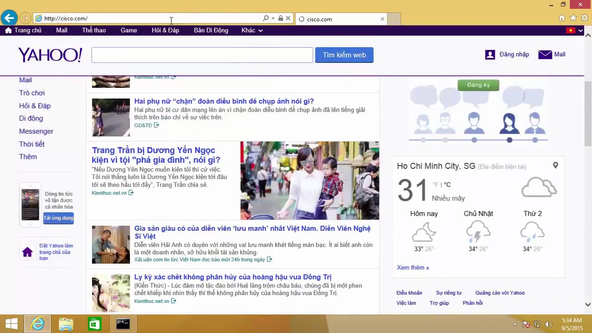Open Trò chơi in left sidebar
The image size is (592, 333).
(32, 93)
